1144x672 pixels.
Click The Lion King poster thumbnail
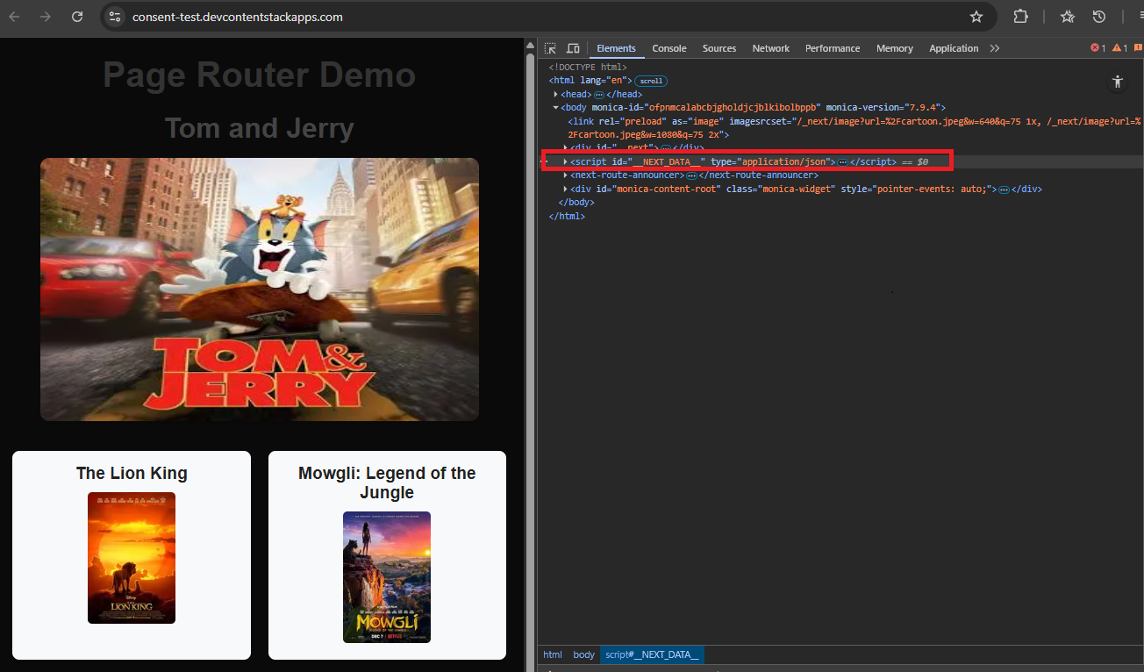pyautogui.click(x=132, y=558)
